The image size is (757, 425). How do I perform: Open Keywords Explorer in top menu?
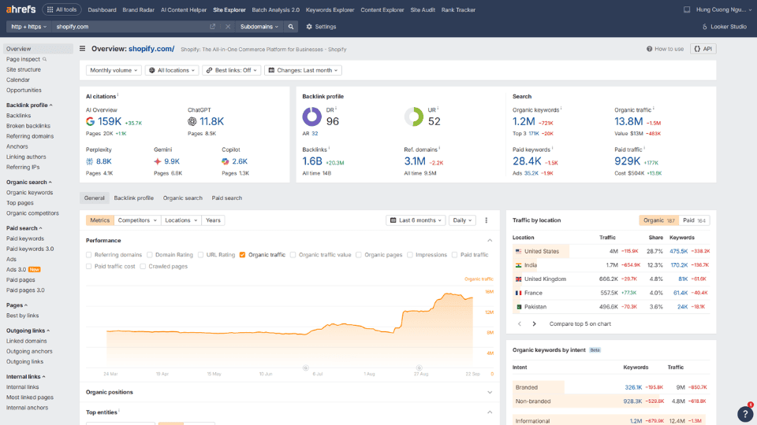click(330, 9)
